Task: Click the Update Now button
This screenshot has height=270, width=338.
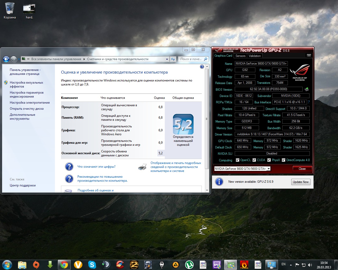Action: click(x=301, y=182)
